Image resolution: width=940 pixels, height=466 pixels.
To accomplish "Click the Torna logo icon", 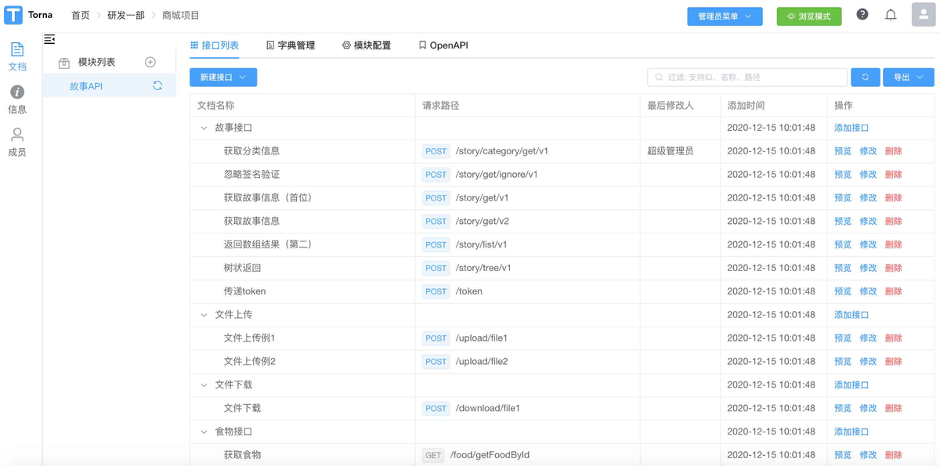I will point(13,16).
